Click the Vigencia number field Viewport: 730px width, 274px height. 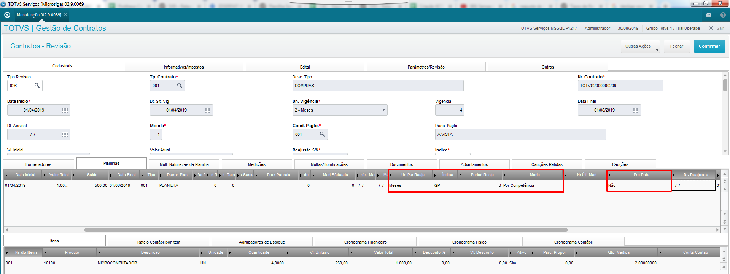(x=450, y=110)
